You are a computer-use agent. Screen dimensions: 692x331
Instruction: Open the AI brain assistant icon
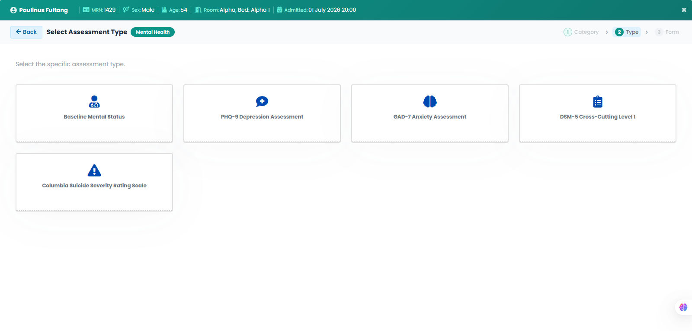click(x=683, y=307)
